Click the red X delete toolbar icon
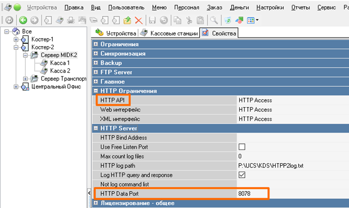 coord(139,20)
